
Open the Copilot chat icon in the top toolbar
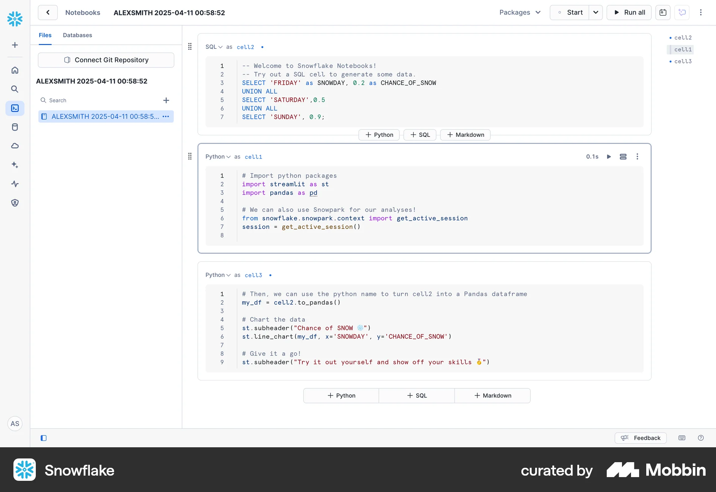coord(682,12)
